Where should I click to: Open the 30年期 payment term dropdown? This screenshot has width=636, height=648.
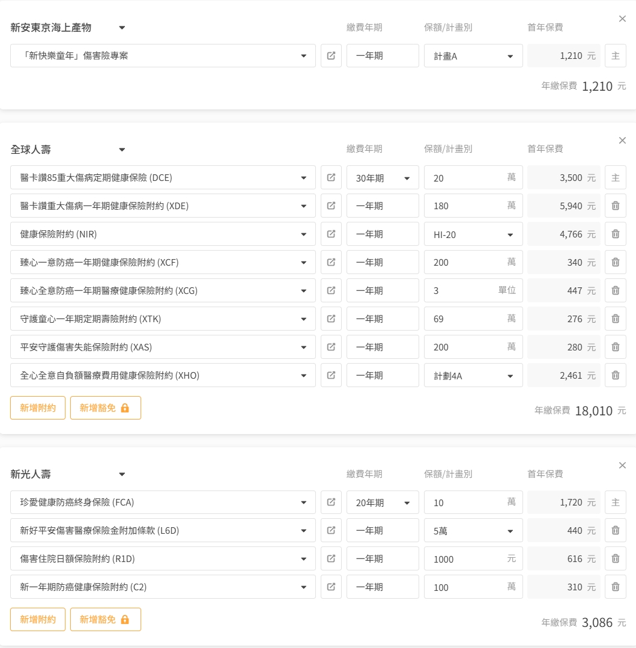(383, 178)
